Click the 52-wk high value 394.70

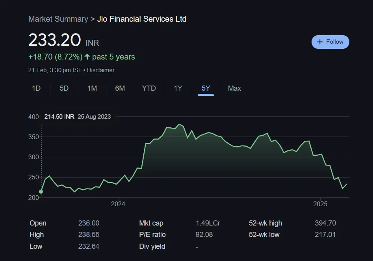pos(325,223)
